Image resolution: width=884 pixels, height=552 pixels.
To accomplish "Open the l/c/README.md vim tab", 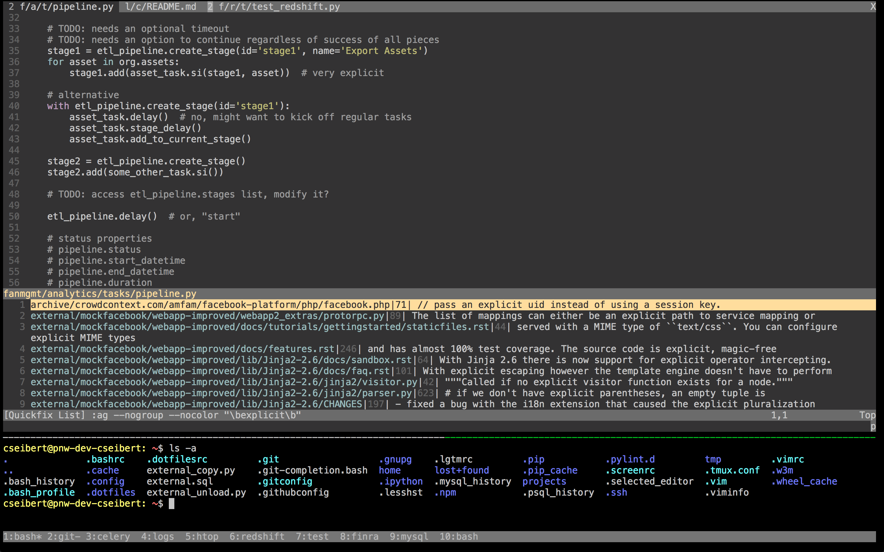I will [x=161, y=6].
